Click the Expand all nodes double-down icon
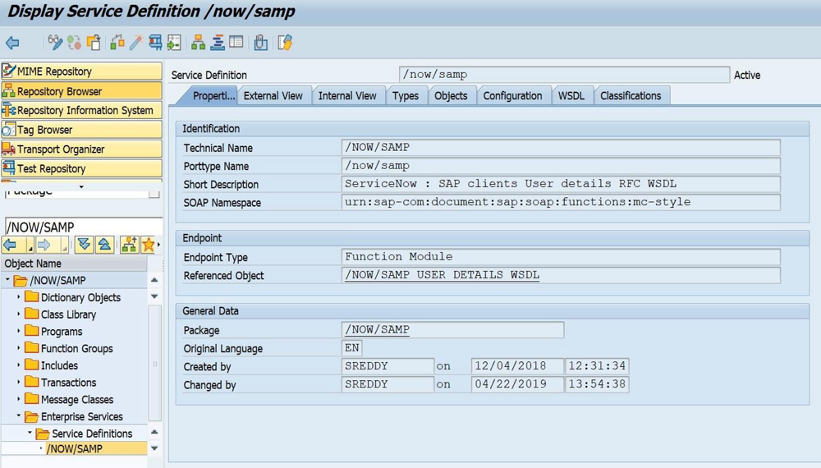The image size is (821, 468). click(x=84, y=245)
